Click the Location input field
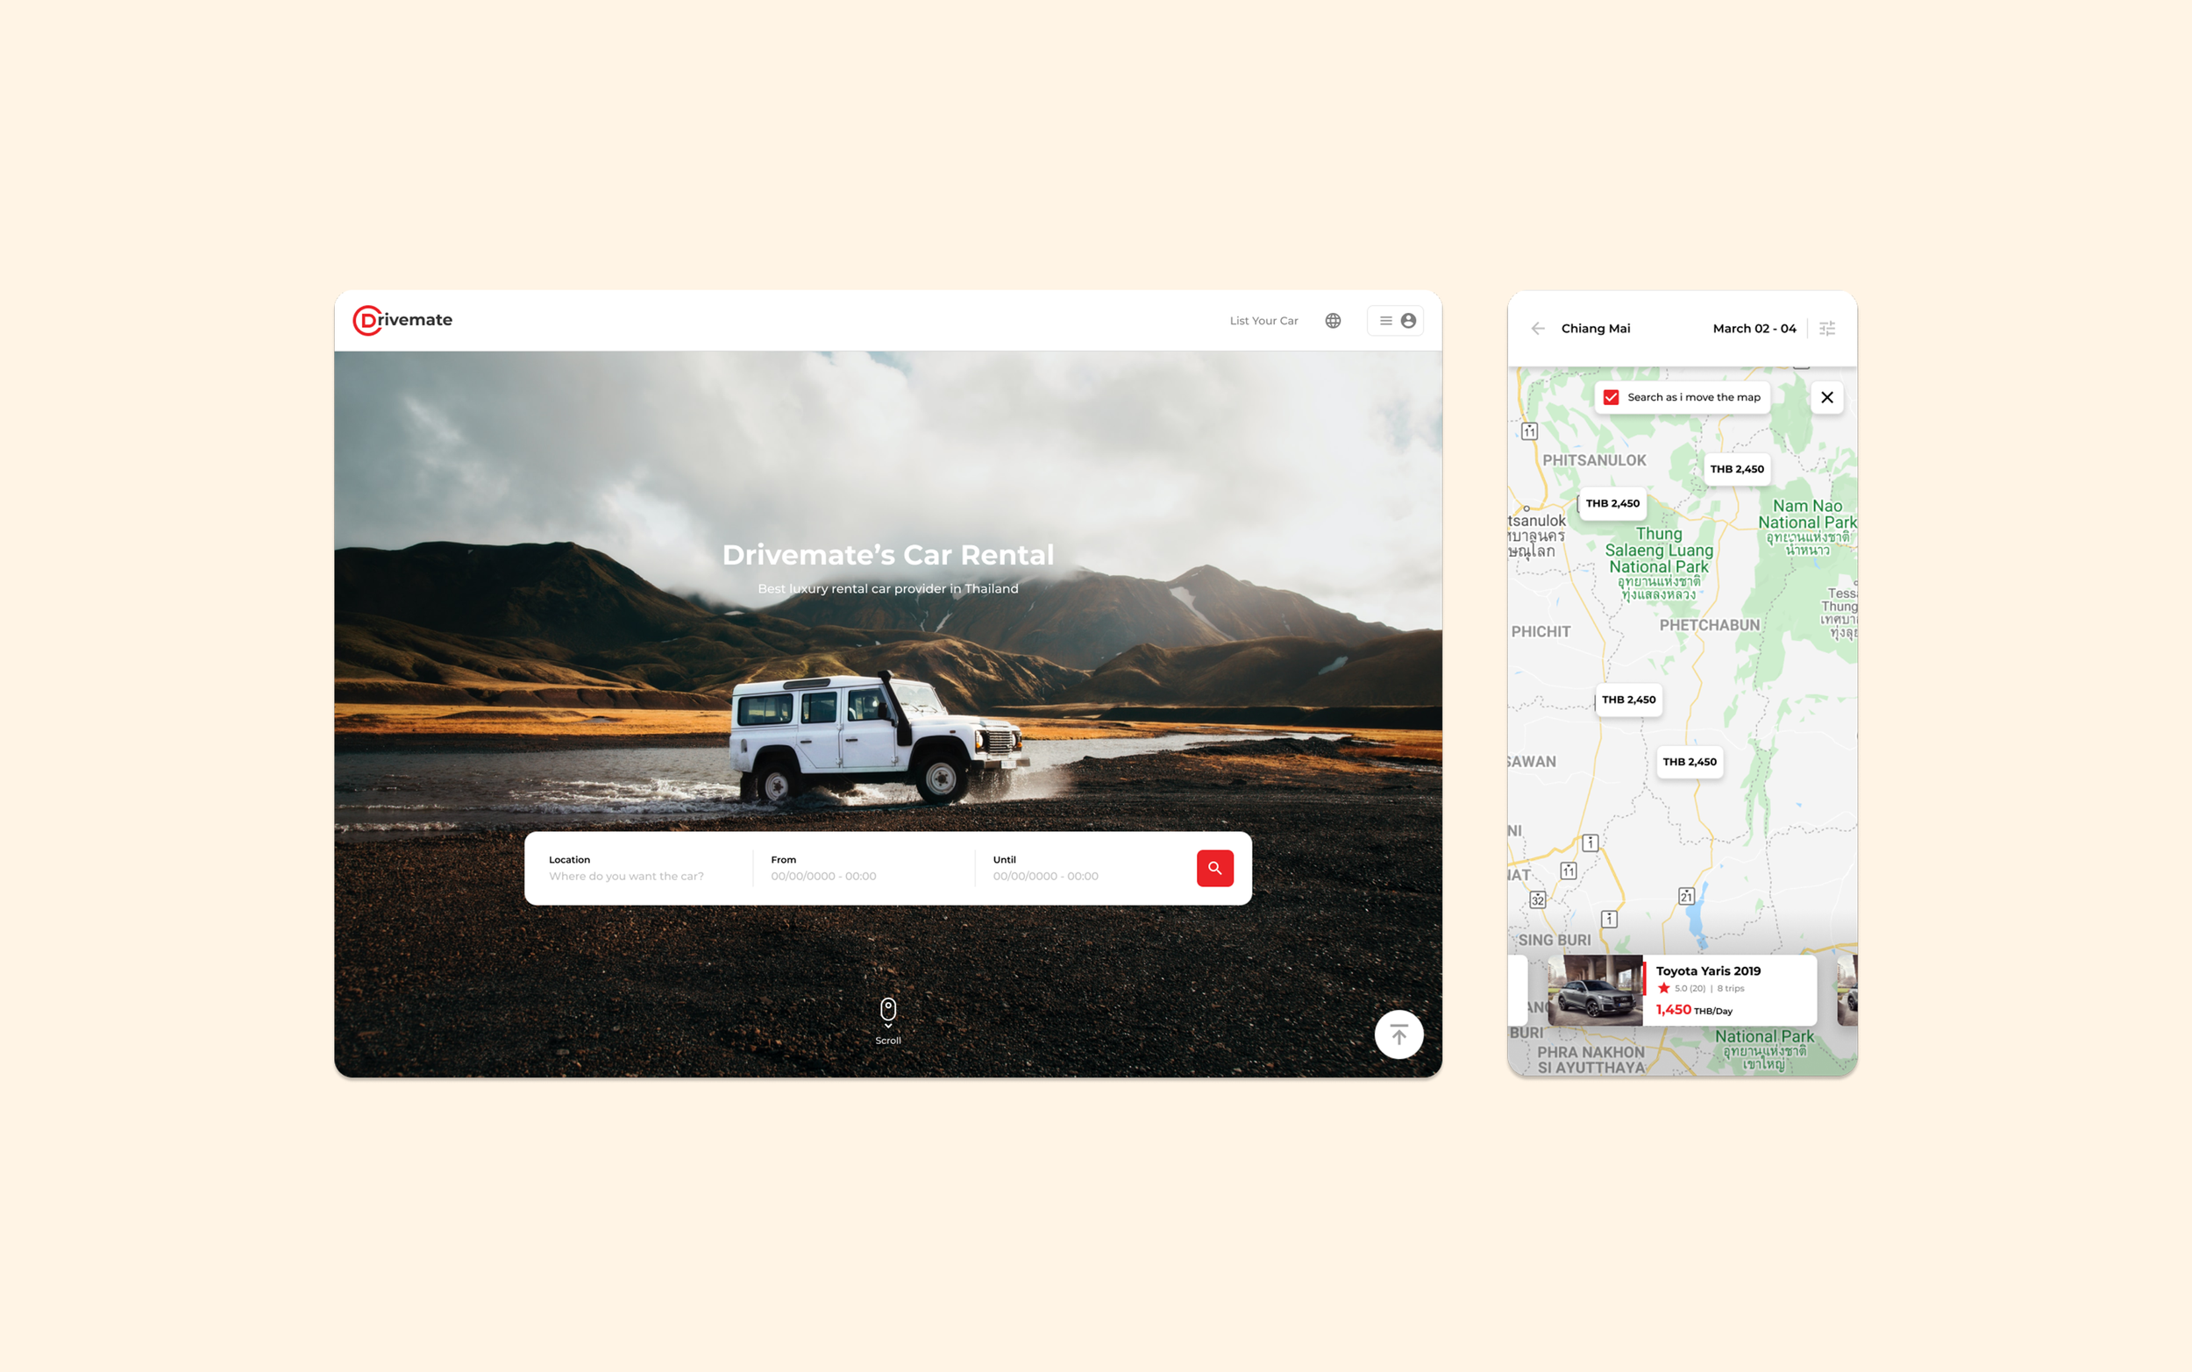The width and height of the screenshot is (2192, 1372). [626, 876]
